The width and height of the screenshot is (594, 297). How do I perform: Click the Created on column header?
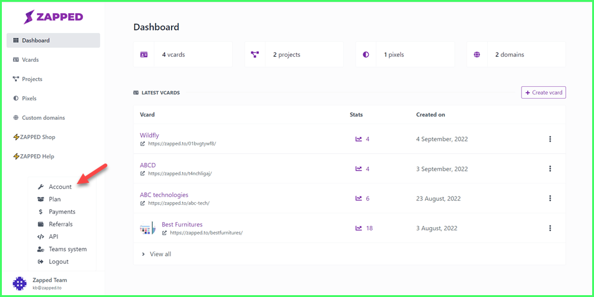click(x=431, y=114)
